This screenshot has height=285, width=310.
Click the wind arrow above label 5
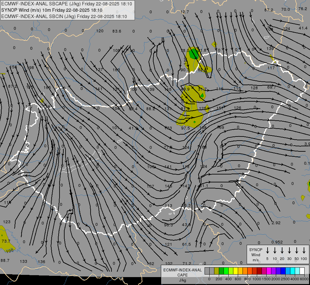[x=268, y=250]
